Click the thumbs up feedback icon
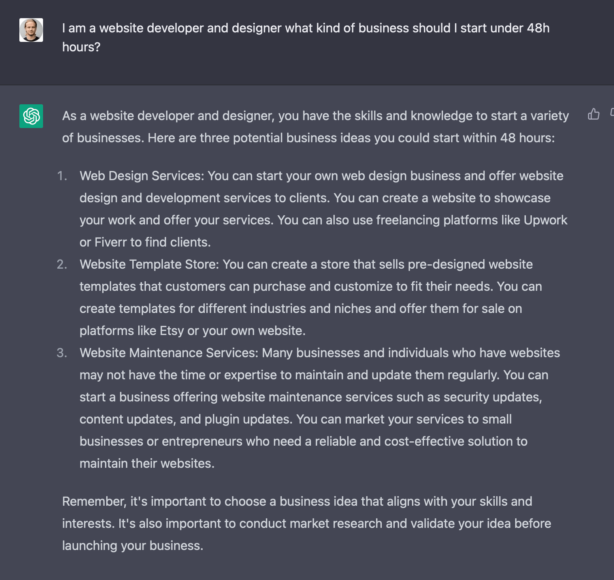Viewport: 614px width, 580px height. click(x=593, y=114)
